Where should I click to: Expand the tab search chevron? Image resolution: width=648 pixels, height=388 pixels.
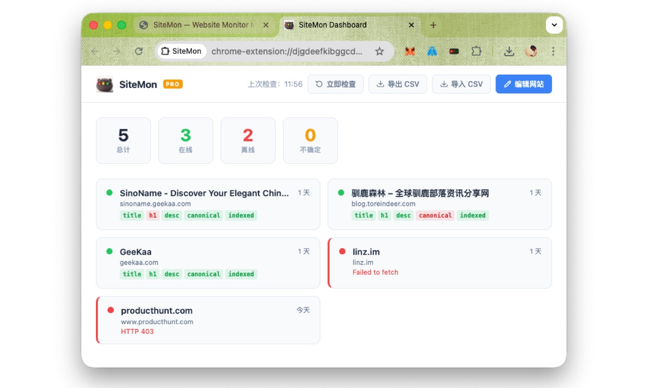point(554,25)
